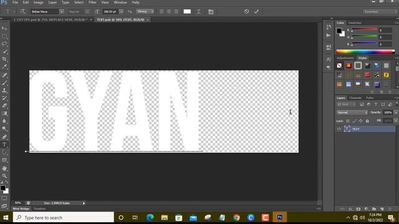Open the Paragraph panel icon
The image size is (399, 224).
(329, 67)
